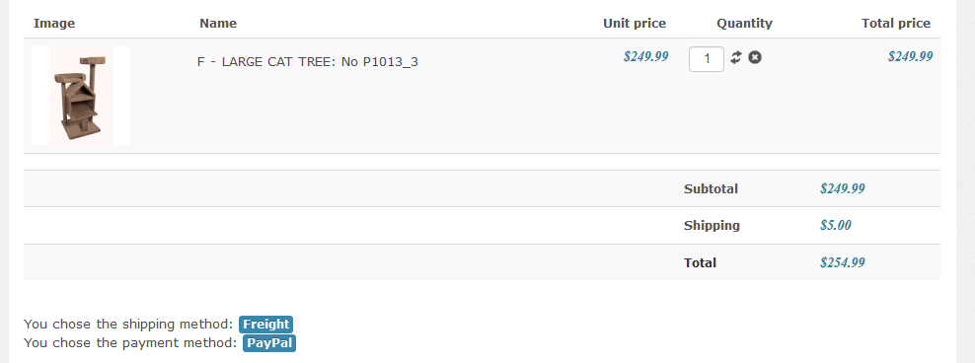
Task: Click the F - LARGE CAT TREE product name
Action: tap(308, 61)
